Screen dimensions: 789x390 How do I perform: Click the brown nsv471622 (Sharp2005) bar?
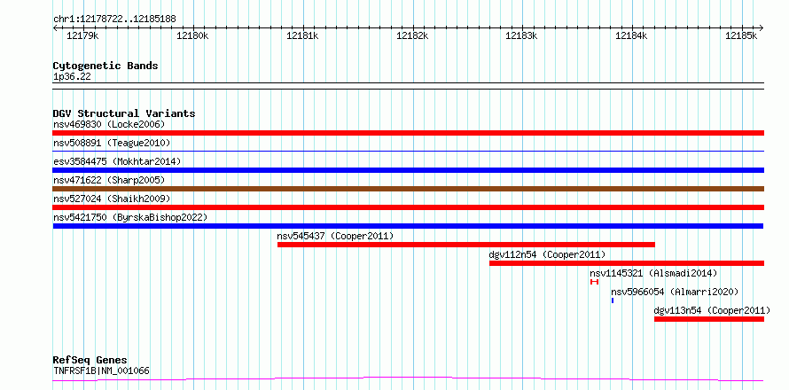[408, 189]
